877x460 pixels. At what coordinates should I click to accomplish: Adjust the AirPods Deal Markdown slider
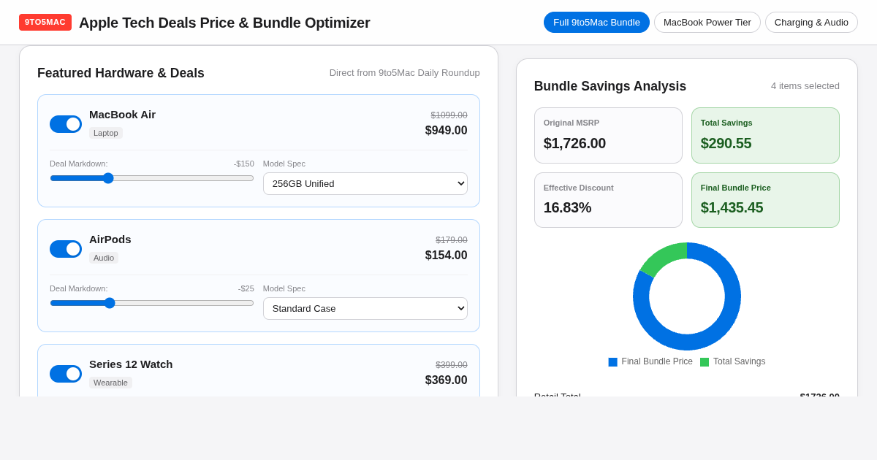152,303
